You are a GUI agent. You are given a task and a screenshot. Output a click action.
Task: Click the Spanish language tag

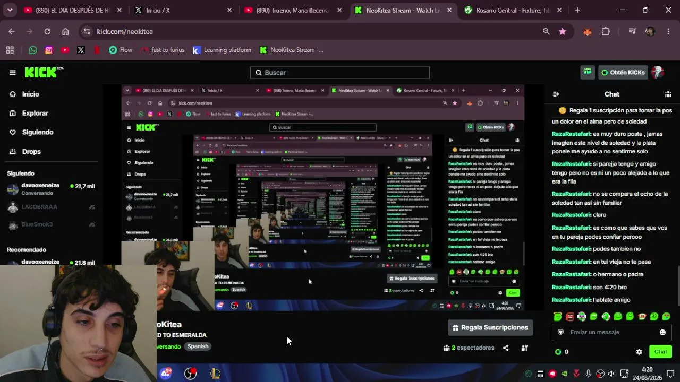coord(198,346)
